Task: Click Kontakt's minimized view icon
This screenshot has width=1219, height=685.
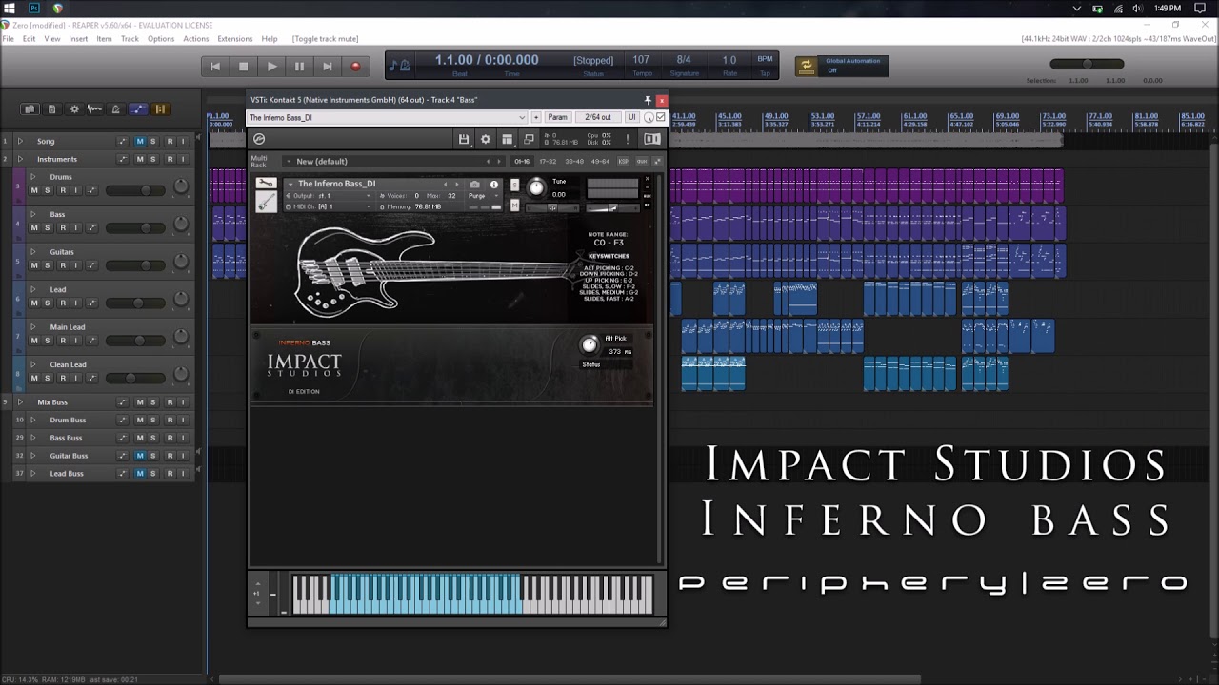Action: point(529,139)
